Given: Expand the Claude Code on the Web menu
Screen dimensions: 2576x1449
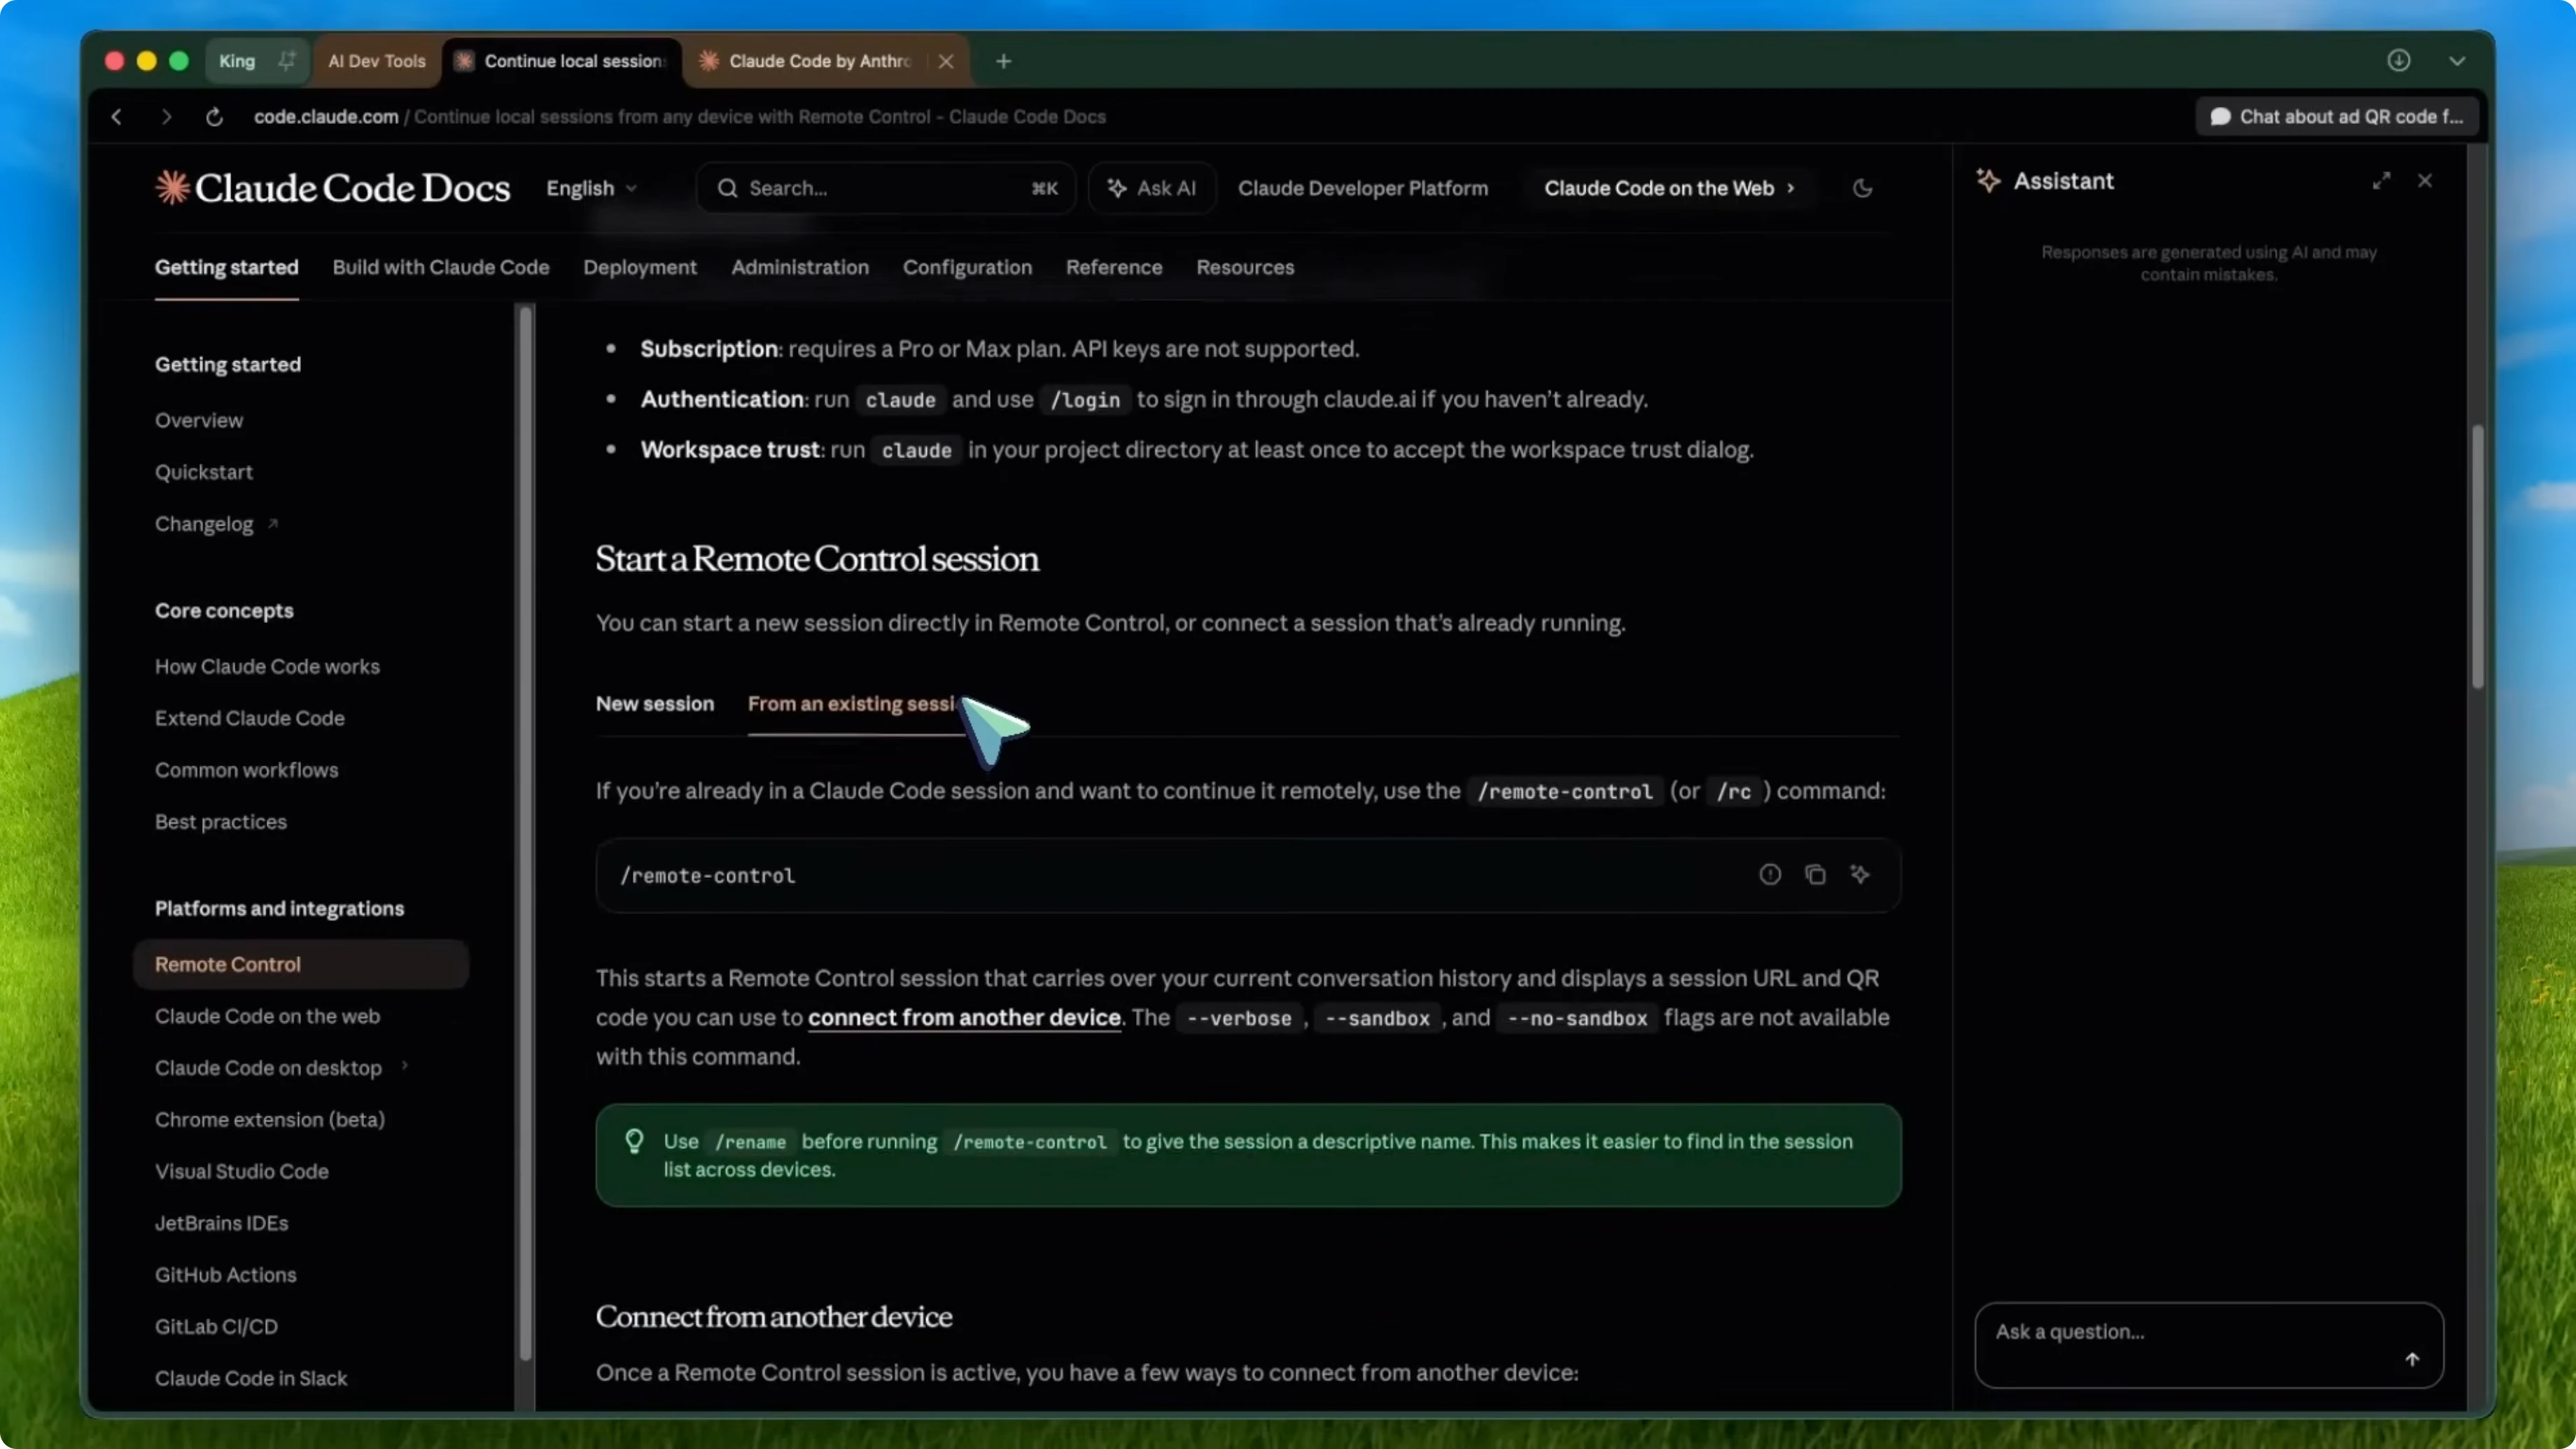Looking at the screenshot, I should [x=1668, y=188].
